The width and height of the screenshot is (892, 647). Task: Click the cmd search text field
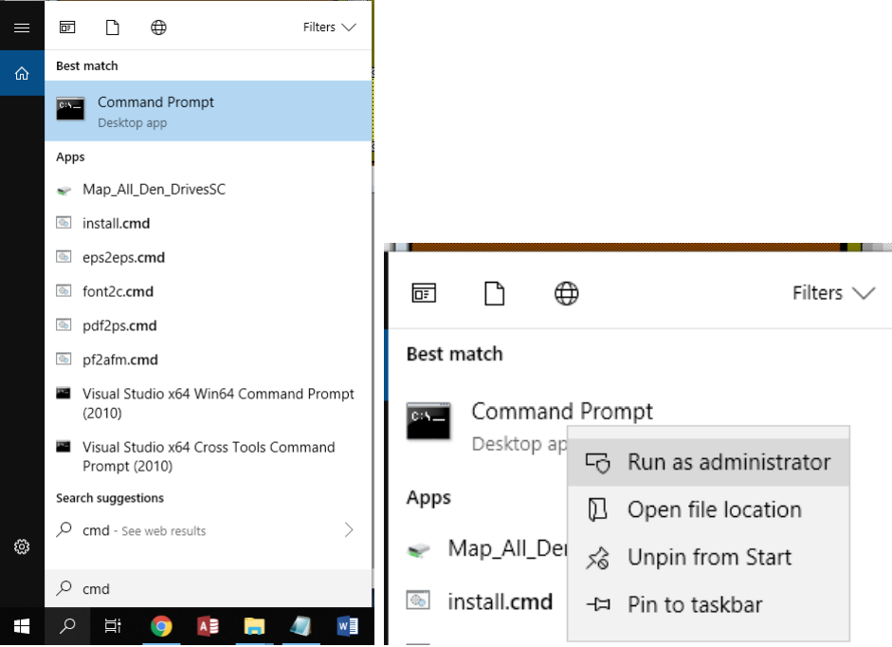209,588
